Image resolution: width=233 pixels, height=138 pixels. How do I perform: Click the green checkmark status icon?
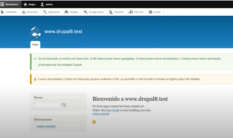(x=35, y=58)
